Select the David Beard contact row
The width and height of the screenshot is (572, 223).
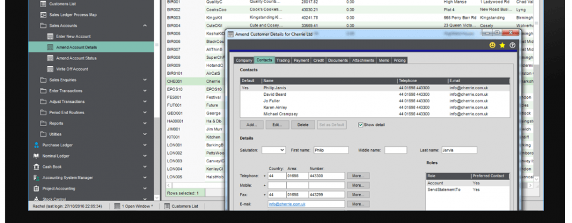[x=375, y=95]
